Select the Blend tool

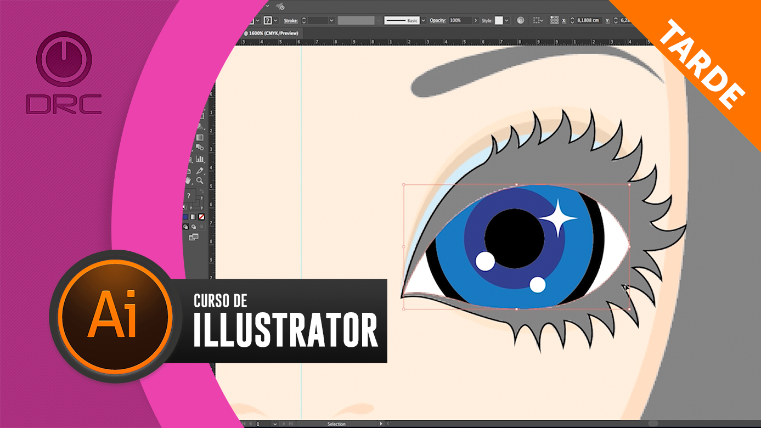[x=200, y=148]
